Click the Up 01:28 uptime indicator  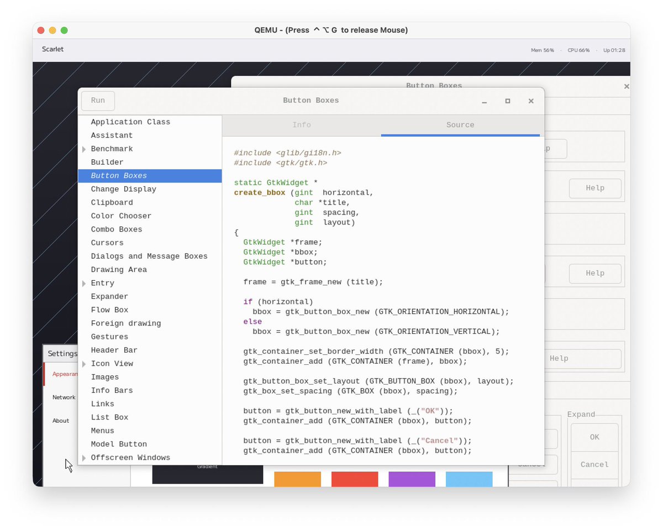point(614,50)
